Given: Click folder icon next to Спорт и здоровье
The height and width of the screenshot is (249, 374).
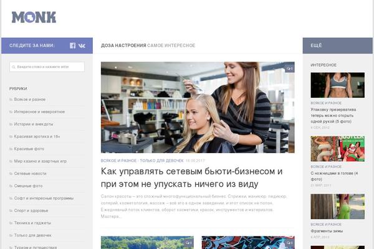Looking at the screenshot, I should pyautogui.click(x=11, y=210).
